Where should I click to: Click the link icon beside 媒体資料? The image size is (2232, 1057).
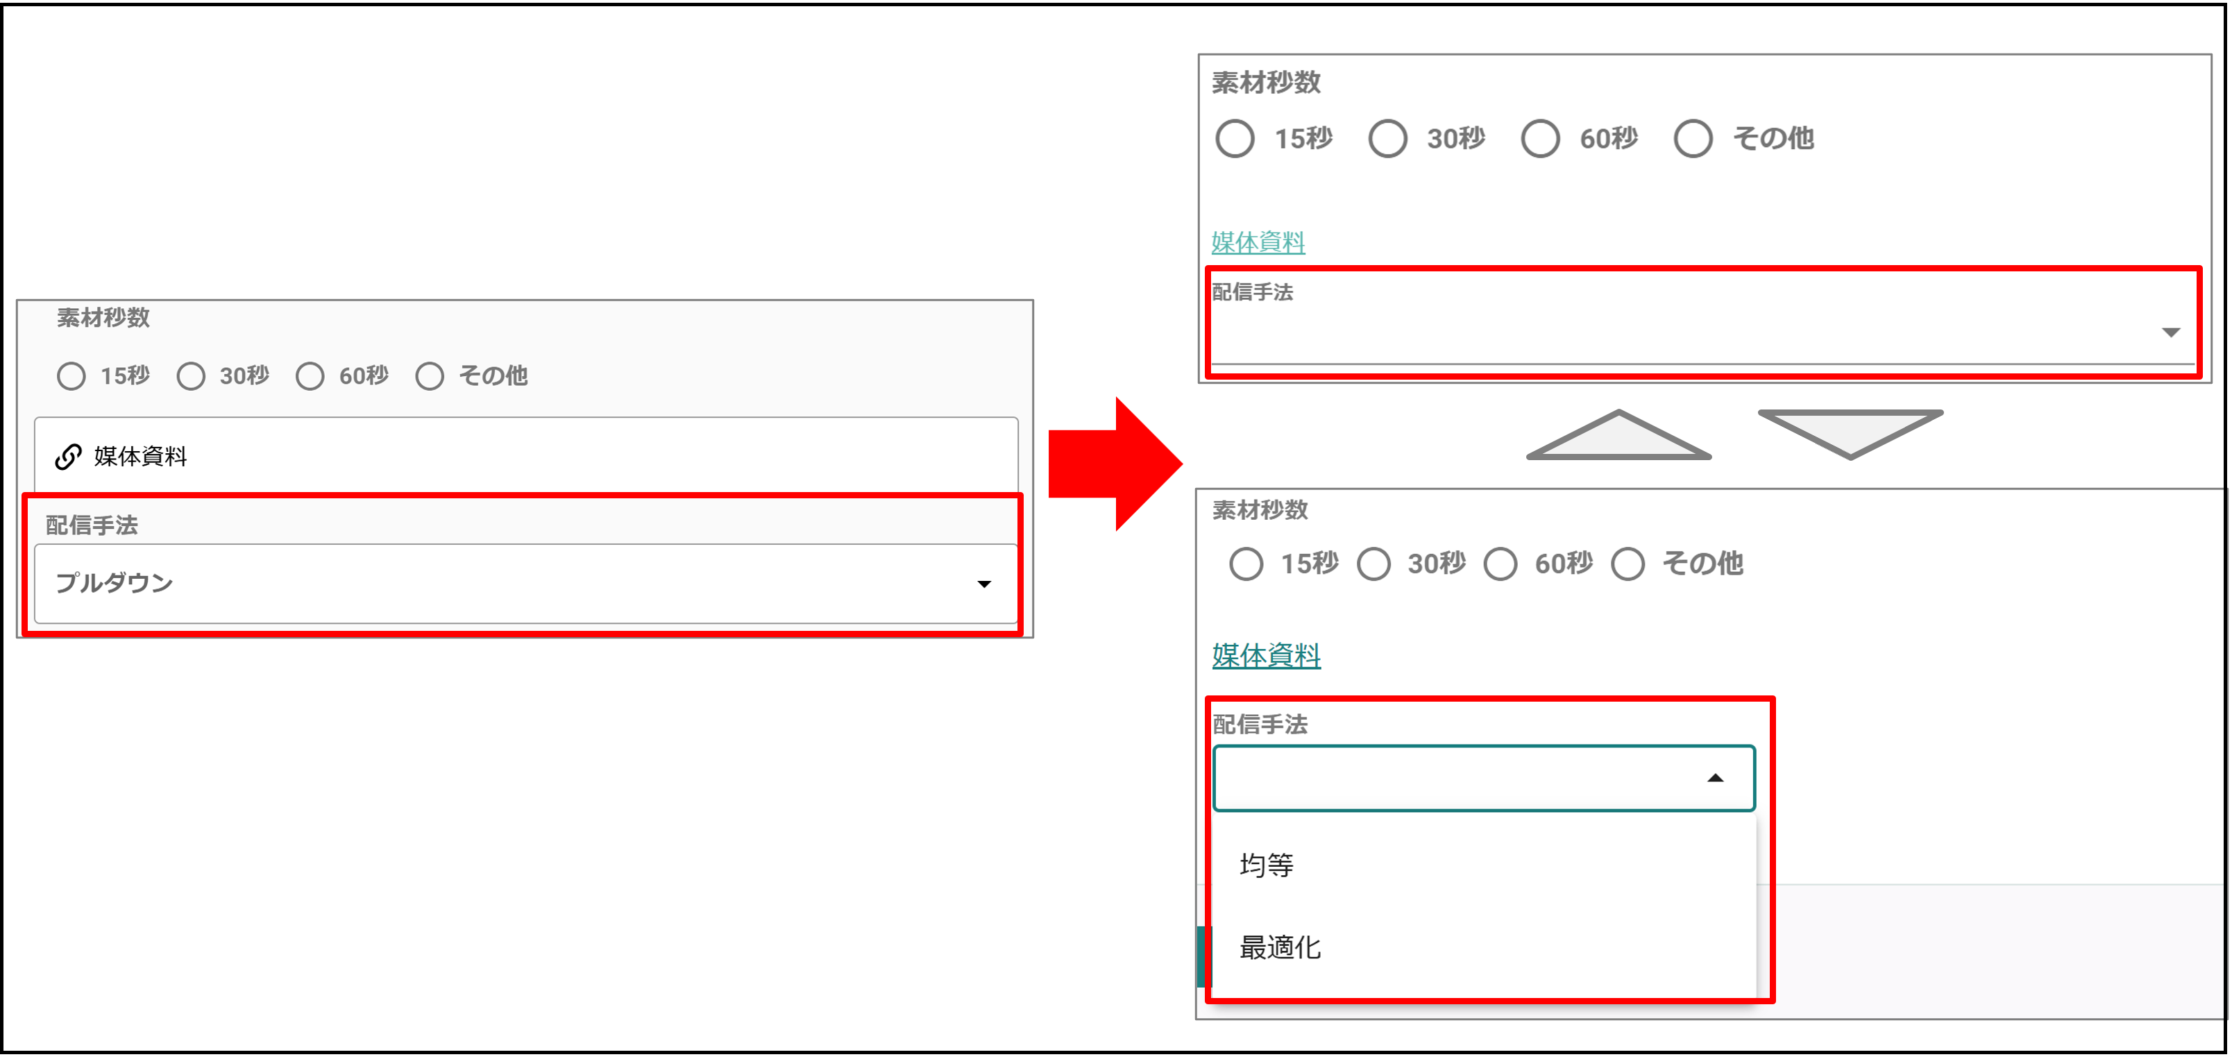pos(69,457)
